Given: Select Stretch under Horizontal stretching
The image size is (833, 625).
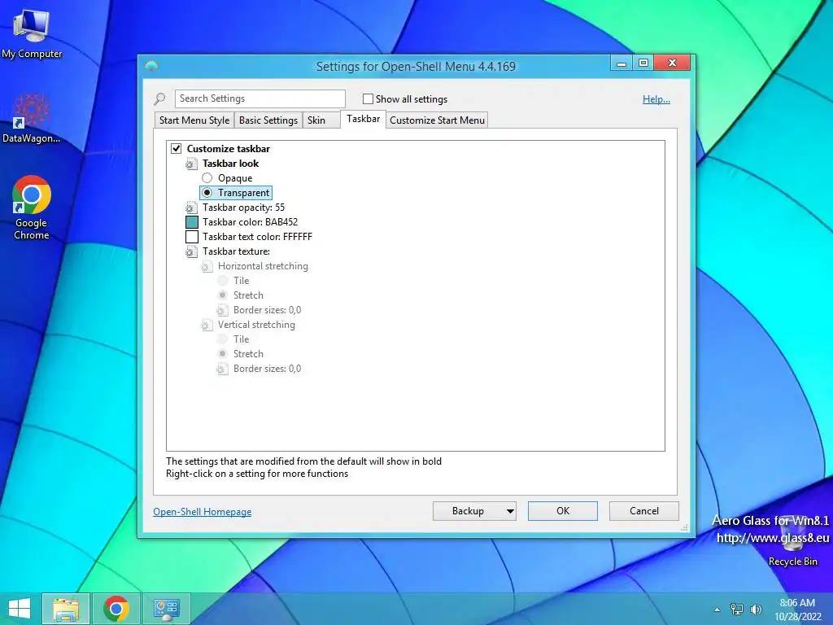Looking at the screenshot, I should coord(223,295).
